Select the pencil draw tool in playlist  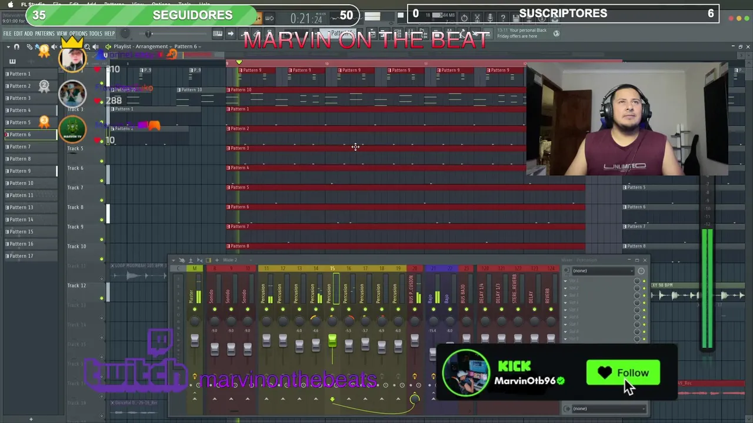pos(29,46)
